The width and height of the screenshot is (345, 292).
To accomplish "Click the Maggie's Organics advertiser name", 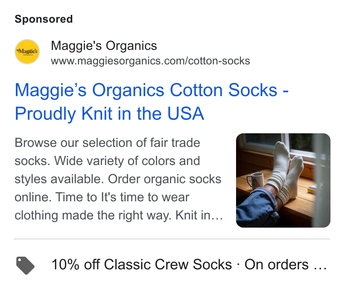I will point(104,46).
